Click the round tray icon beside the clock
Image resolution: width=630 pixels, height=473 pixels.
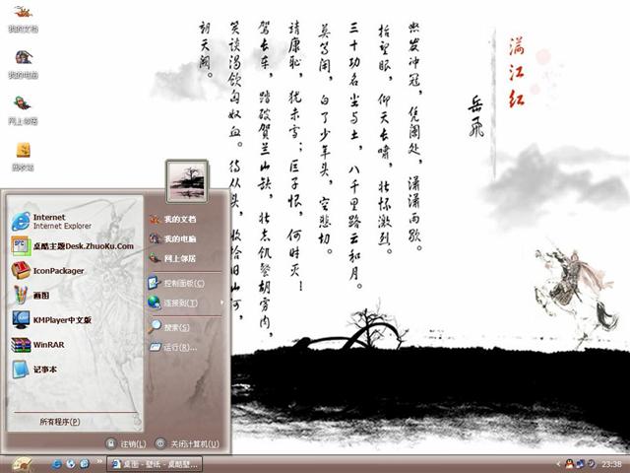592,464
